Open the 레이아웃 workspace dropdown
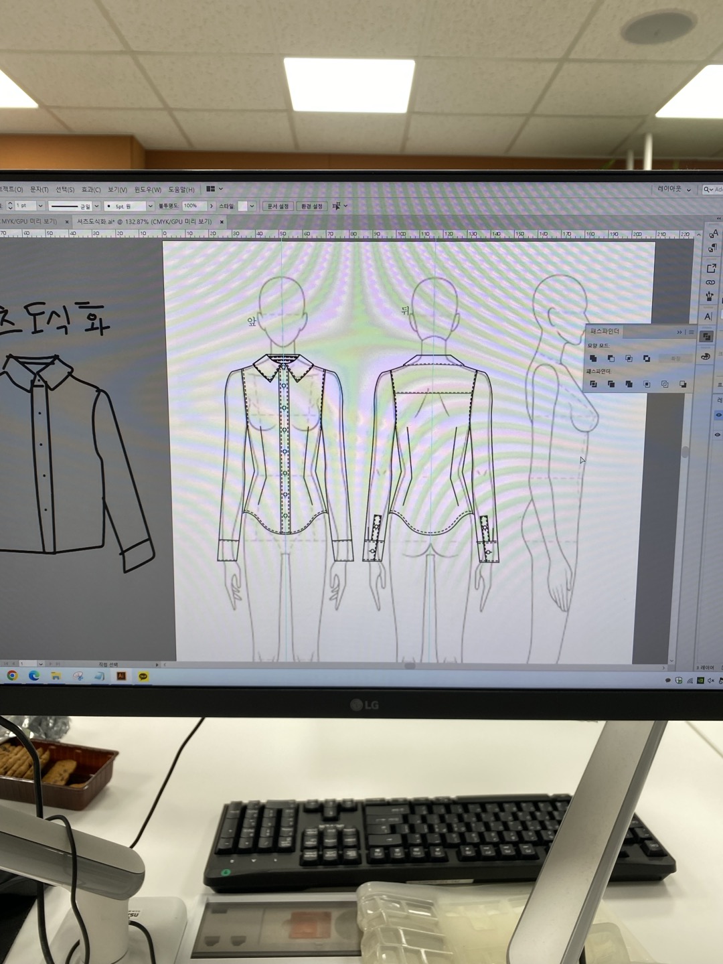Image resolution: width=723 pixels, height=964 pixels. coord(673,189)
